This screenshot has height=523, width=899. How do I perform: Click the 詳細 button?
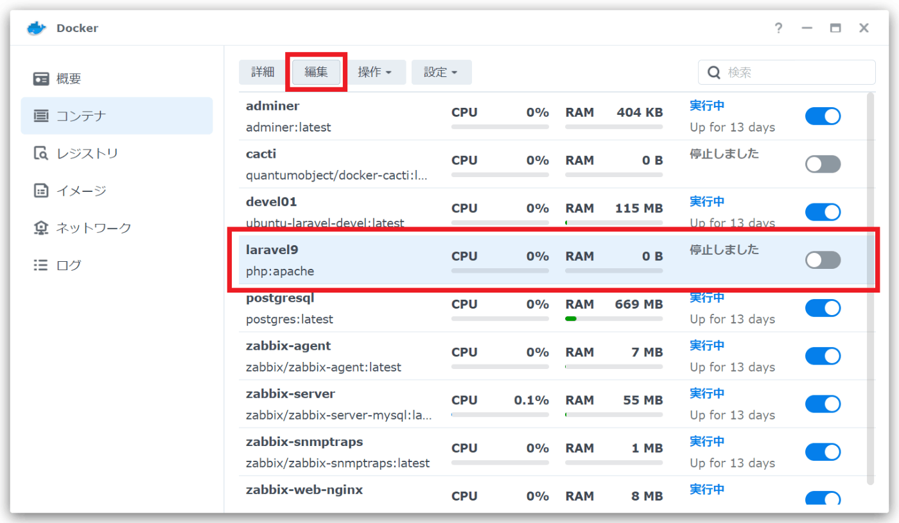[x=263, y=73]
